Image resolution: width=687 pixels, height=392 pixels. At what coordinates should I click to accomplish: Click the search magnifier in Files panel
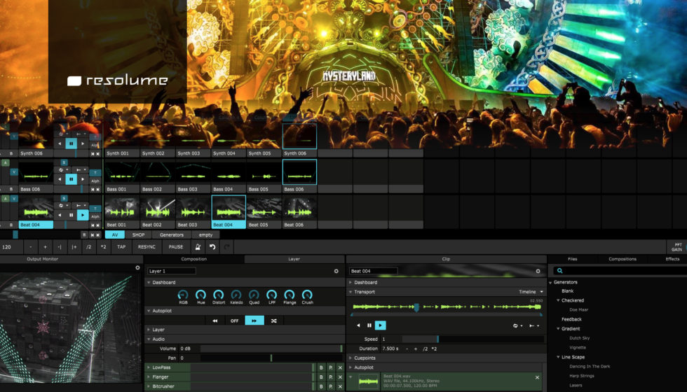[x=559, y=271]
